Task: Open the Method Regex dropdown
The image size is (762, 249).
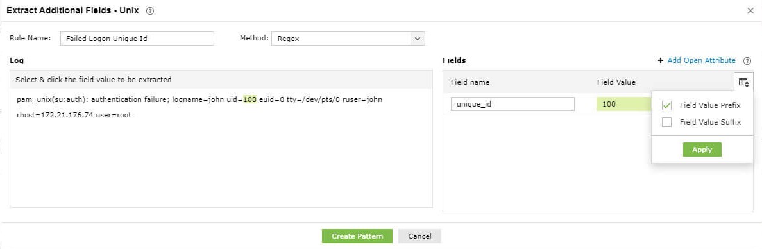Action: (x=348, y=39)
